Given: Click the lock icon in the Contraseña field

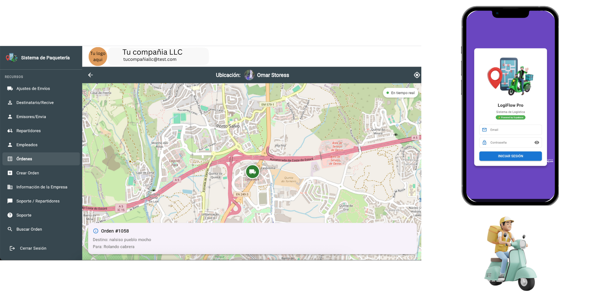Looking at the screenshot, I should click(x=484, y=142).
